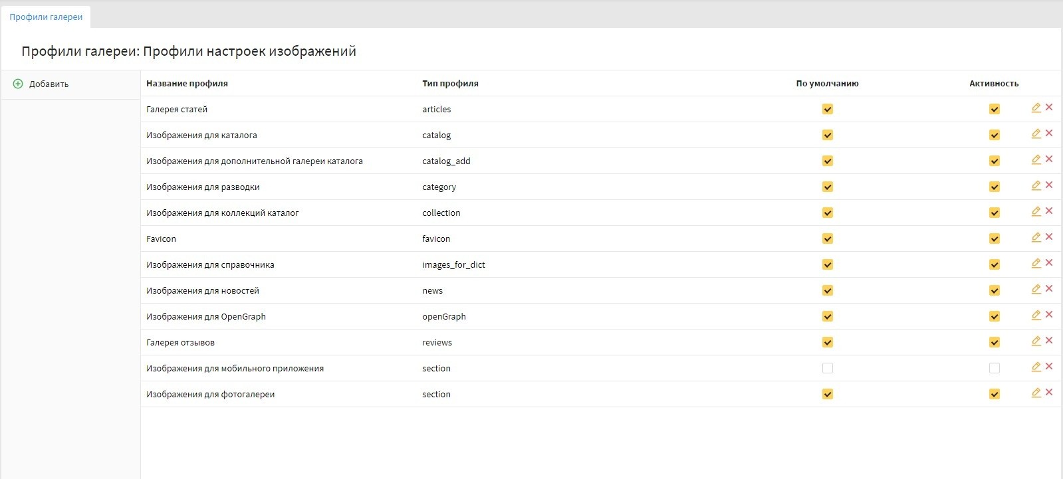The height and width of the screenshot is (479, 1063).
Task: Uncheck default checkbox for Галерея статей
Action: click(827, 109)
